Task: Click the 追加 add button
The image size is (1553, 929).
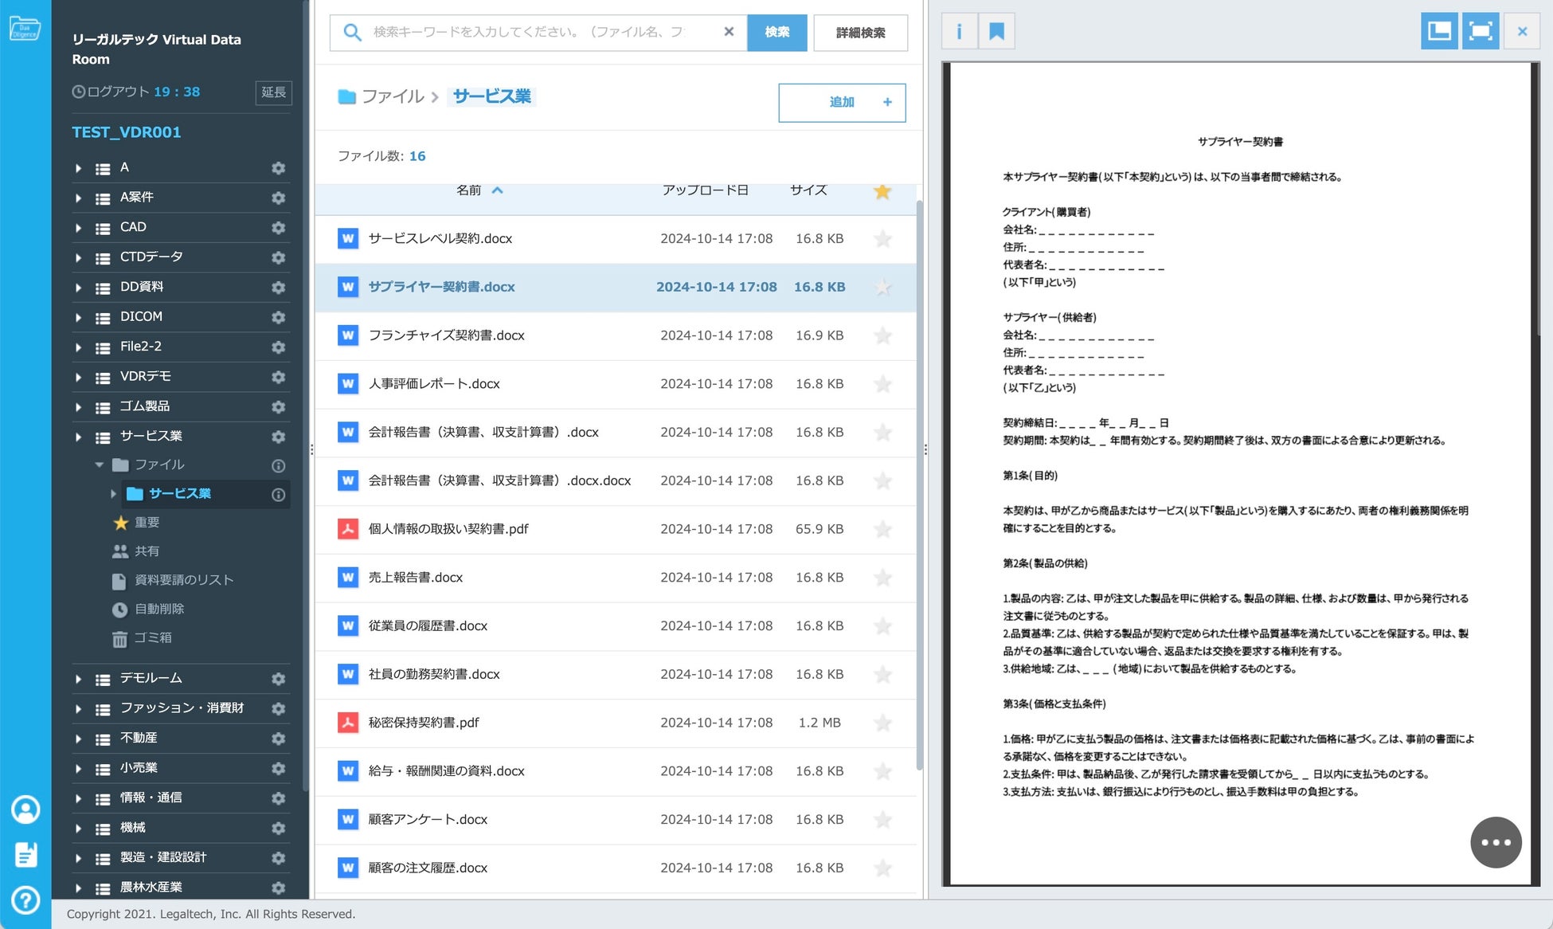Action: click(x=842, y=102)
